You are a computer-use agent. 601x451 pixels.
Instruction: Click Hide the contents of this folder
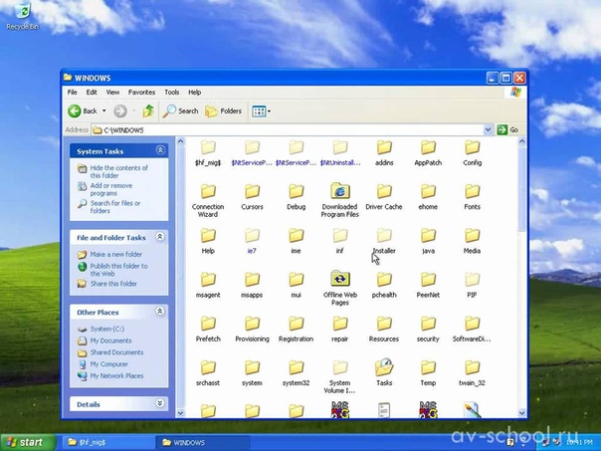118,171
